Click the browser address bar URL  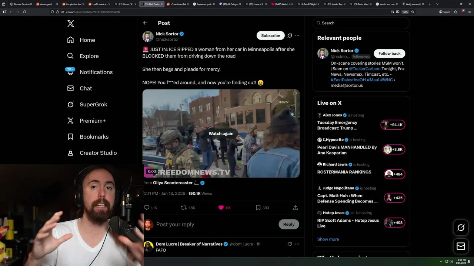[x=93, y=12]
